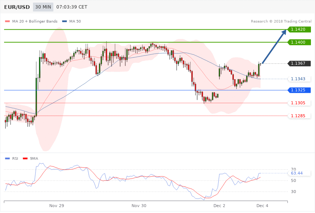Click the 1.1305 support price label
Image resolution: width=315 pixels, height=213 pixels.
(x=299, y=103)
